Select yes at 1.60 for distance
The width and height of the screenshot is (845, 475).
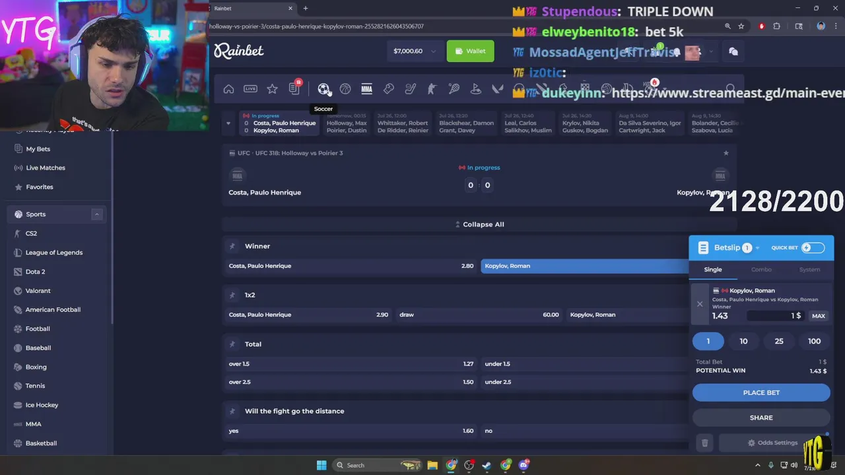coord(351,431)
